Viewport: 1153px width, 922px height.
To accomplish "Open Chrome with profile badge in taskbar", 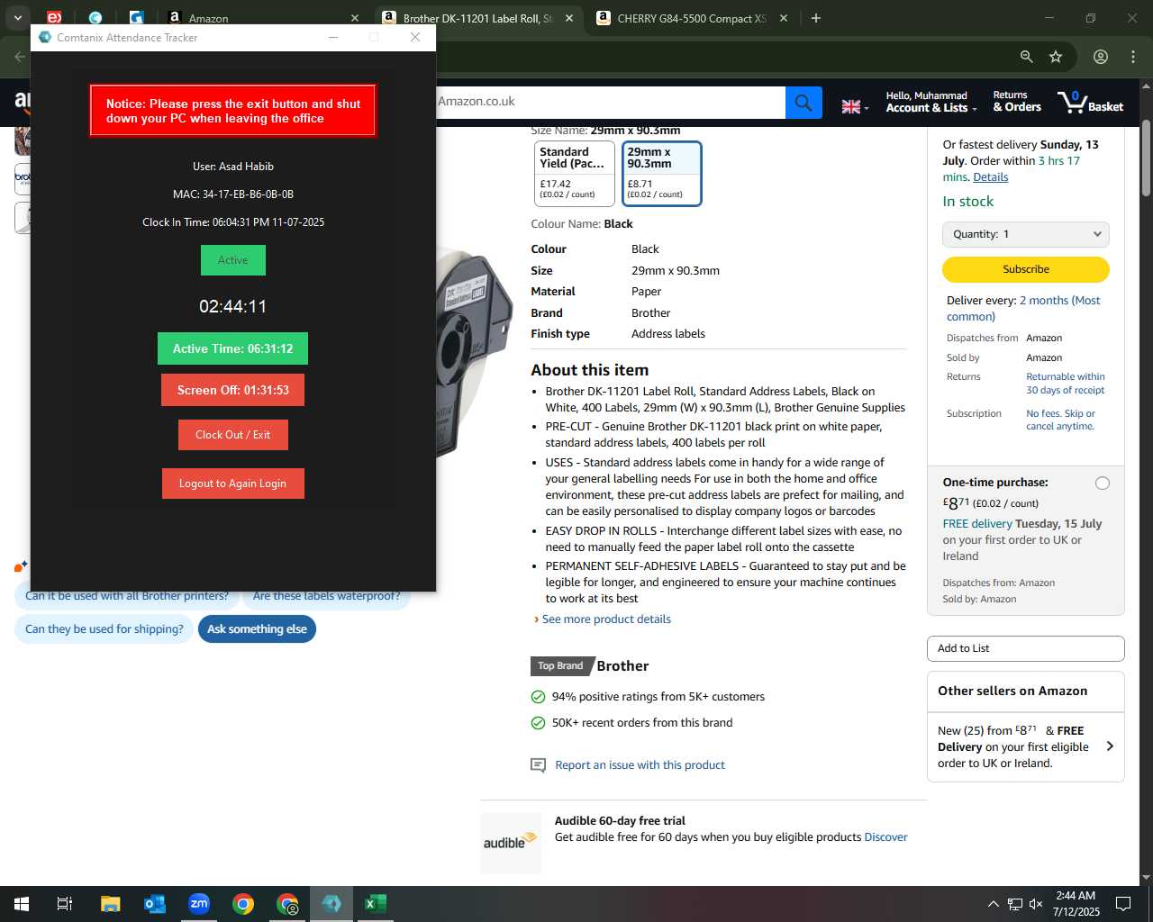I will 287,904.
